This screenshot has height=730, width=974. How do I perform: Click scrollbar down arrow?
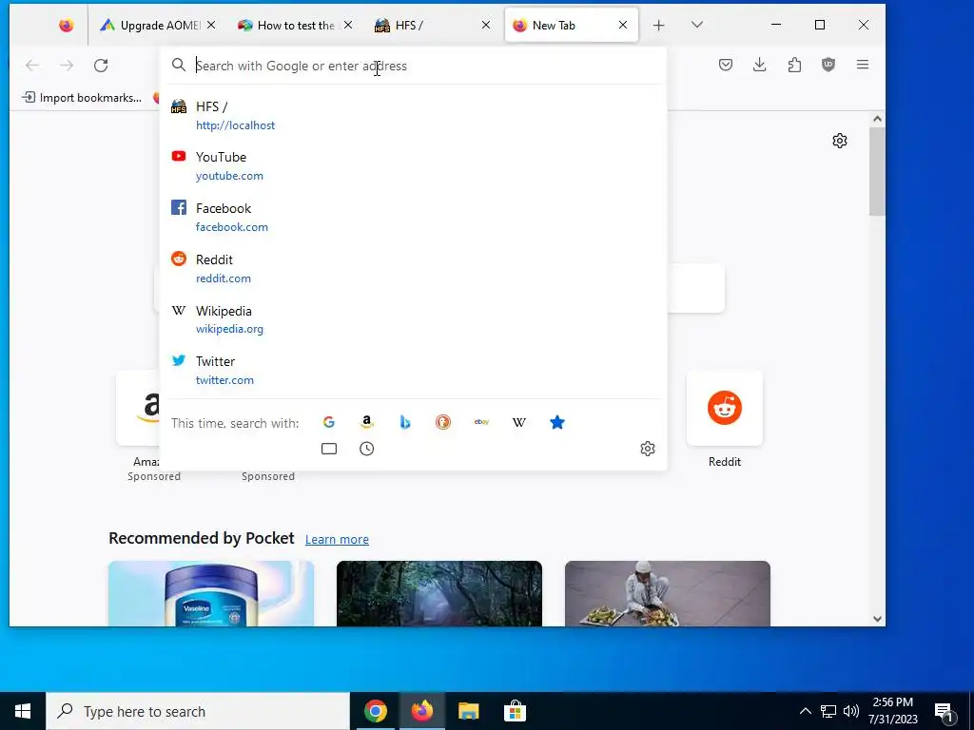877,618
